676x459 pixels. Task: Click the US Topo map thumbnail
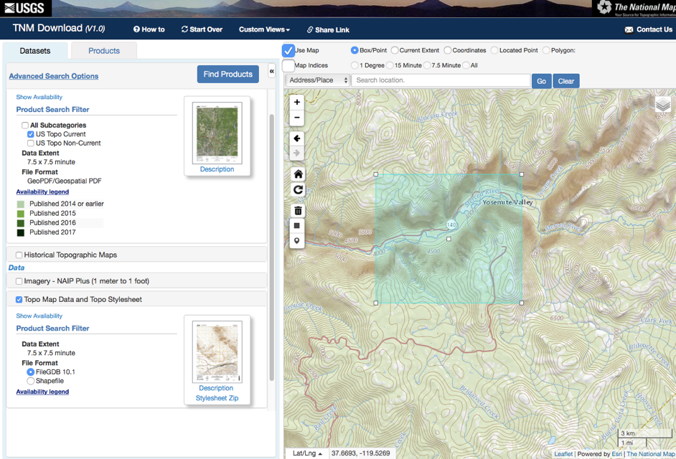click(x=217, y=133)
